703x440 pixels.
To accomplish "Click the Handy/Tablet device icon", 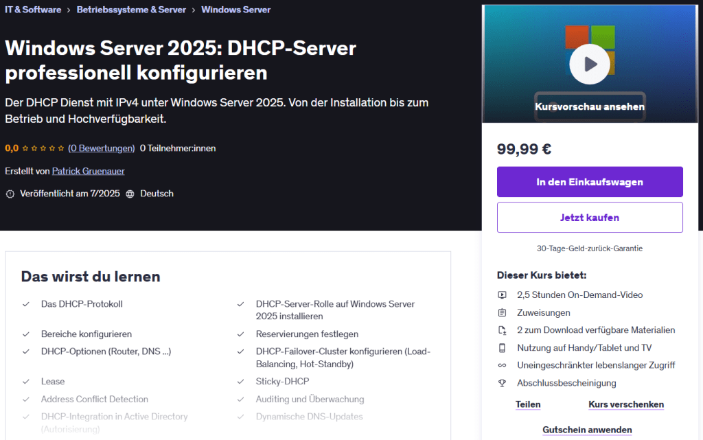I will 502,348.
